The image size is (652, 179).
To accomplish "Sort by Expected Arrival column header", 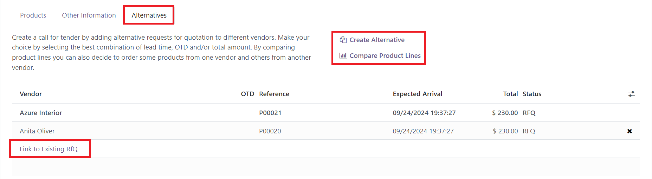I will (x=418, y=94).
